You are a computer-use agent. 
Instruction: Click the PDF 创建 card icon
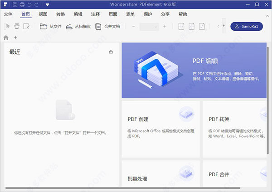coord(186,114)
